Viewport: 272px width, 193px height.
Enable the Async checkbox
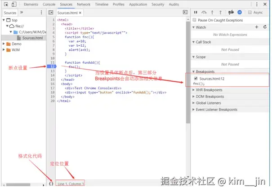pos(250,12)
